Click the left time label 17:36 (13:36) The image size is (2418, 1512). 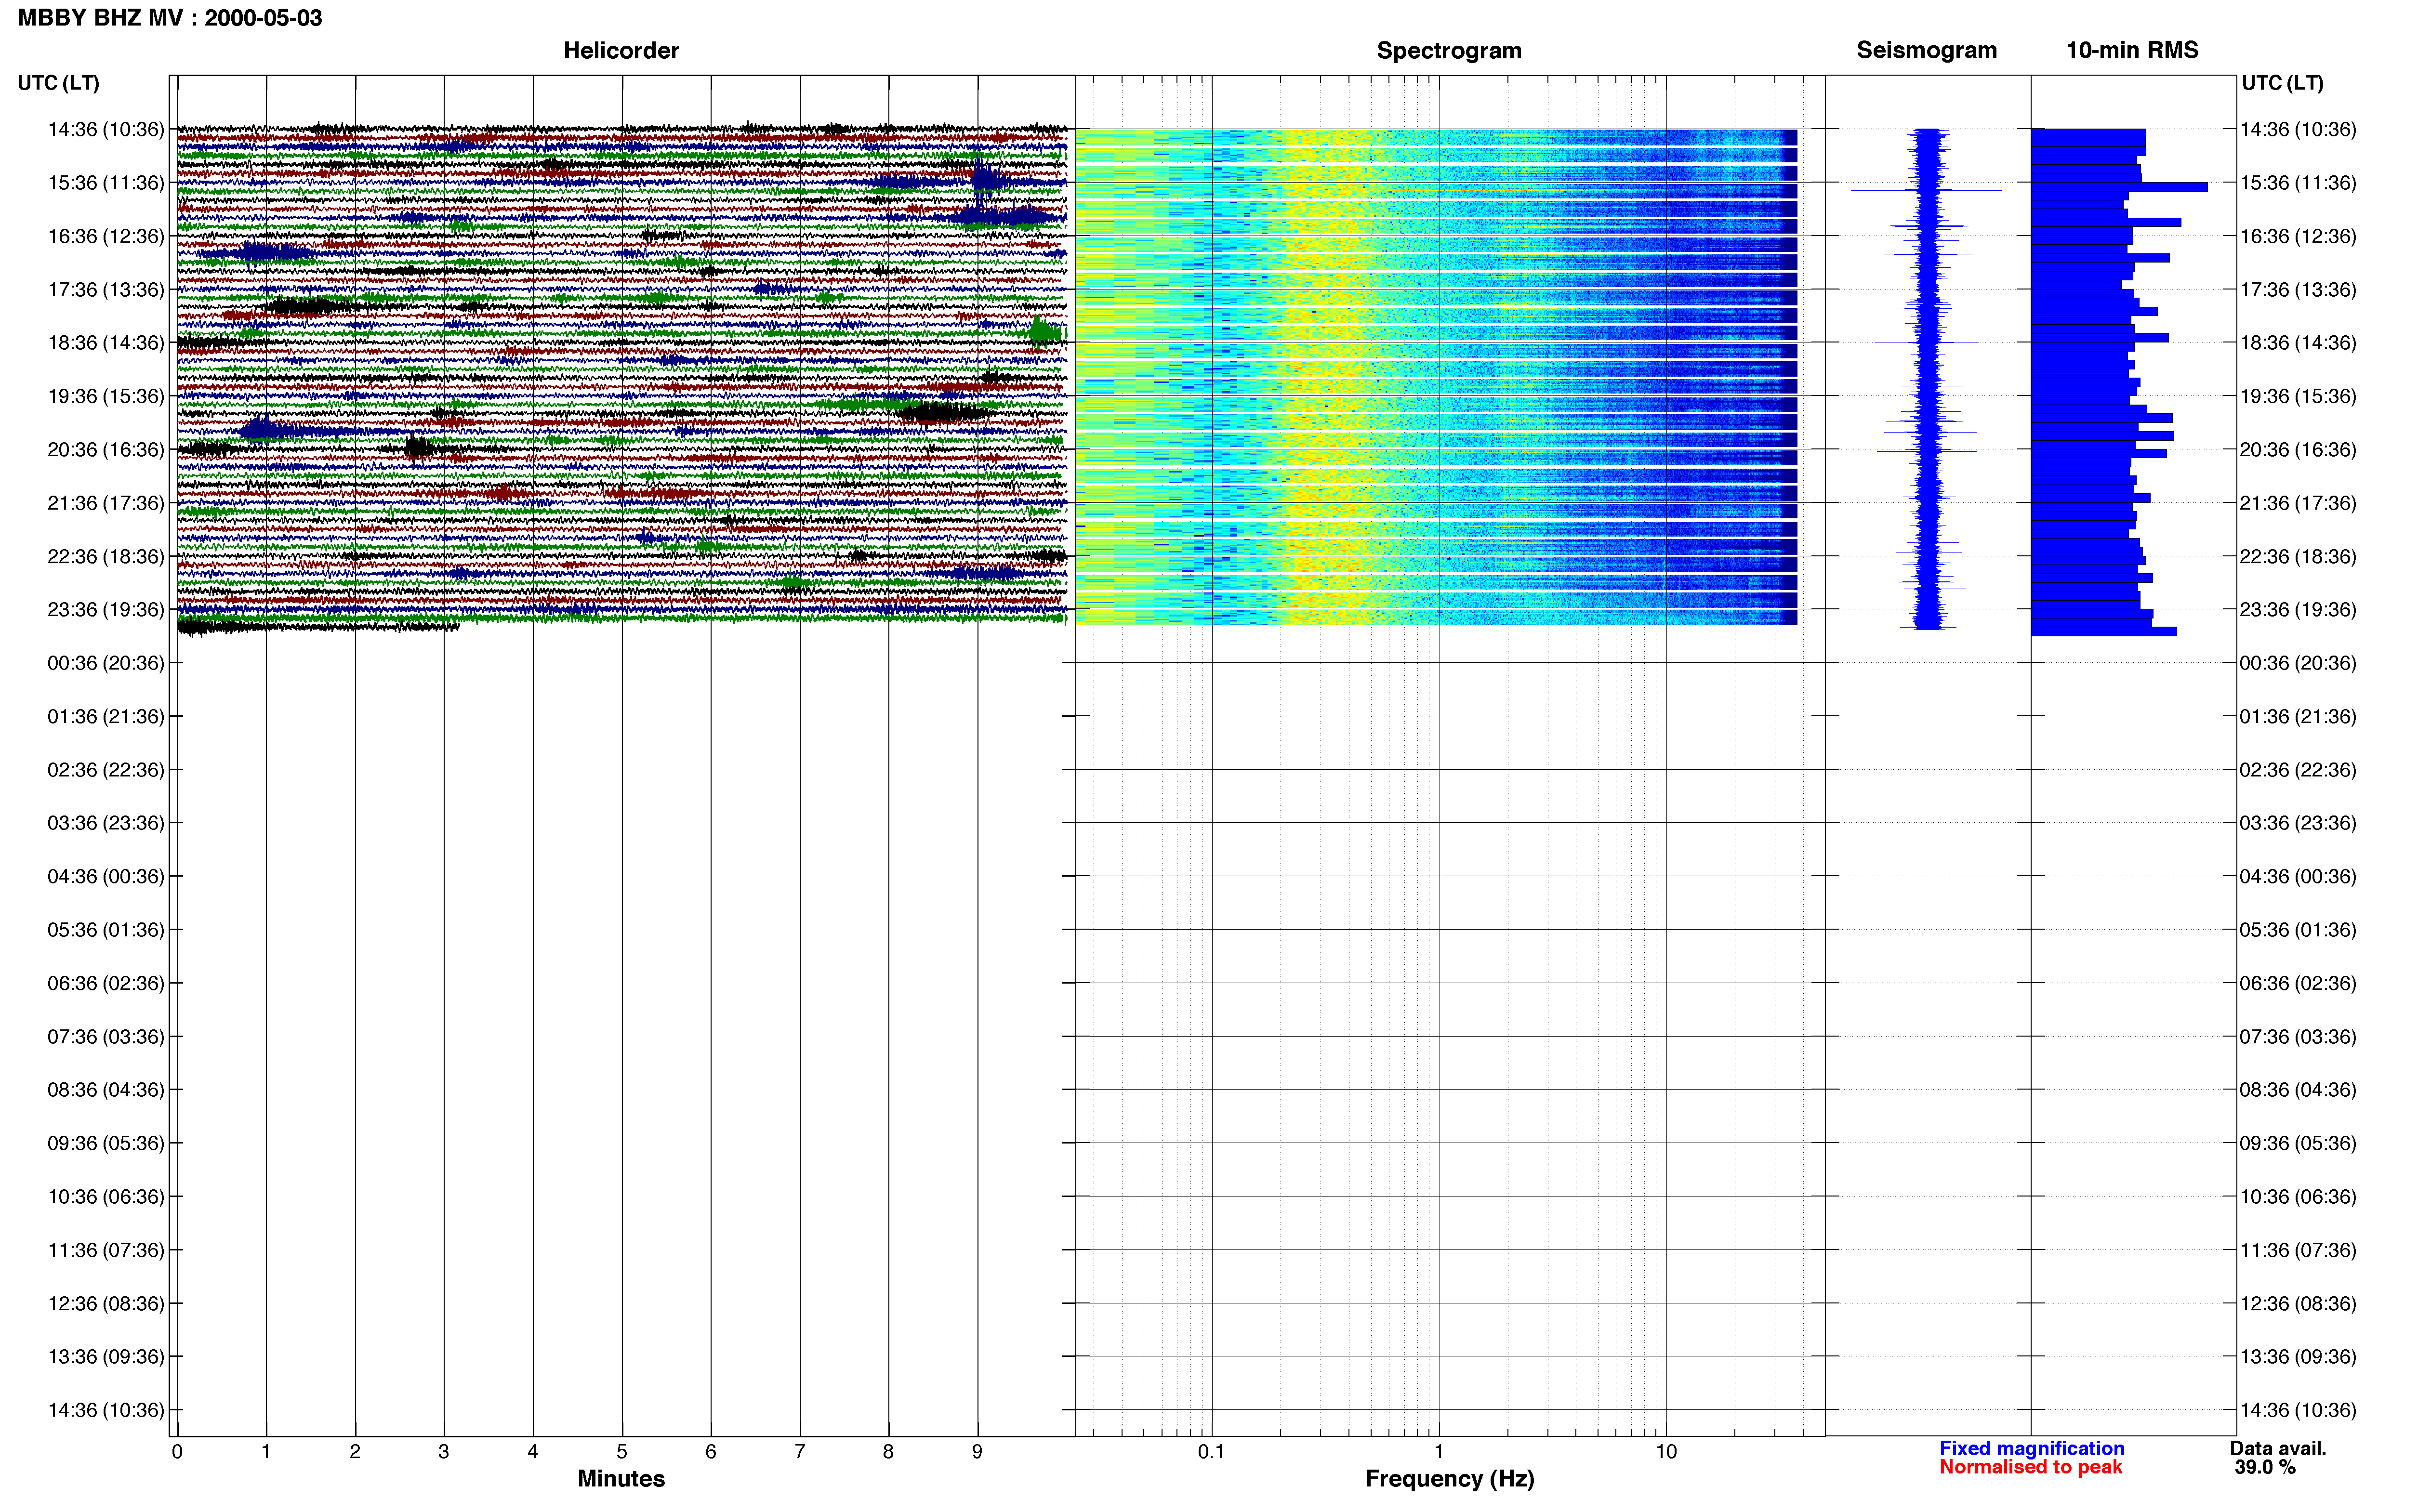[106, 290]
